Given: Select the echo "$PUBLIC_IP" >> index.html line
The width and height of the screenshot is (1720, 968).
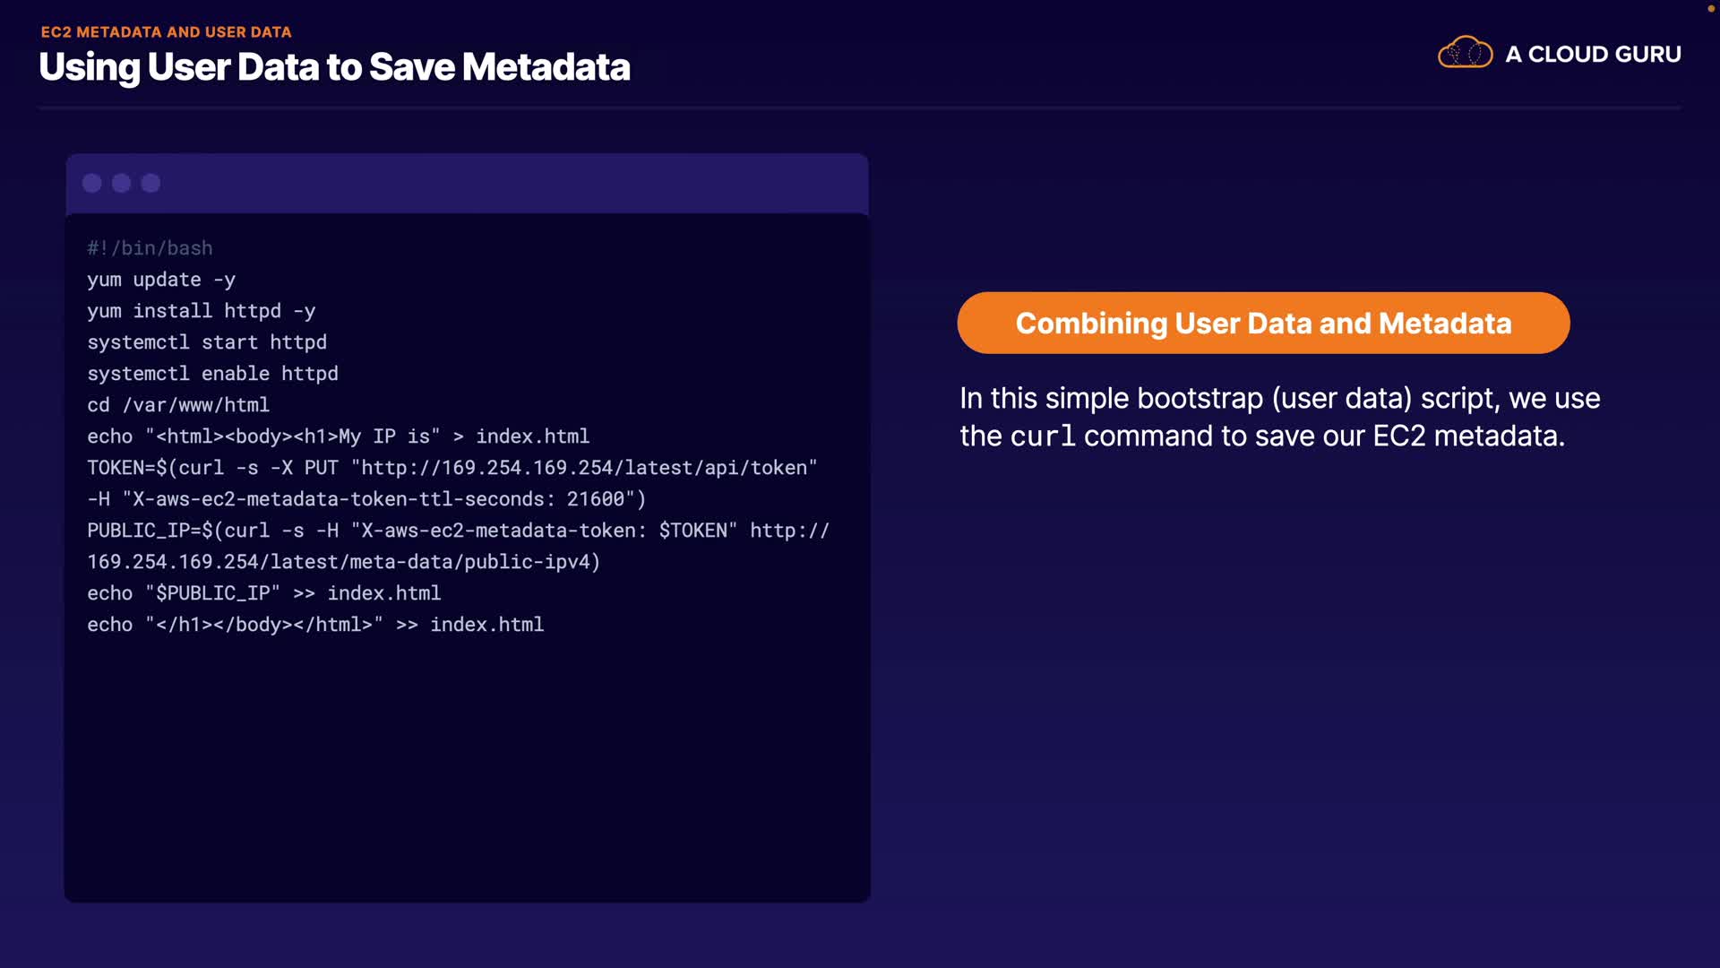Looking at the screenshot, I should 263,593.
